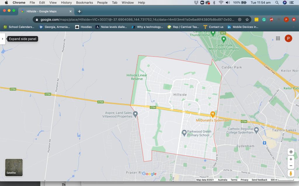Select Parkwood Green Primary School marker

184,133
